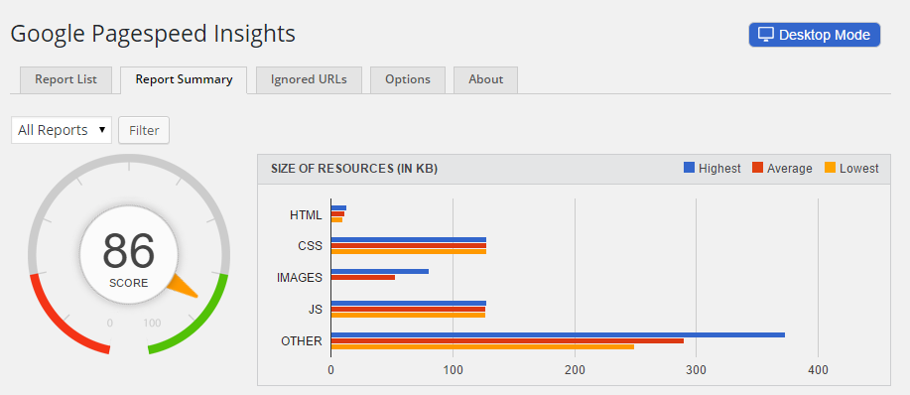Image resolution: width=910 pixels, height=395 pixels.
Task: Open the About tab
Action: click(485, 79)
